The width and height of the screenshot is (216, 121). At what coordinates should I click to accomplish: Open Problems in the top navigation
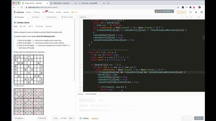tap(36, 12)
